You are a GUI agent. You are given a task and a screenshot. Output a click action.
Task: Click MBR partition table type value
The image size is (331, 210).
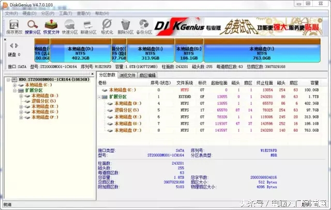[x=274, y=155]
